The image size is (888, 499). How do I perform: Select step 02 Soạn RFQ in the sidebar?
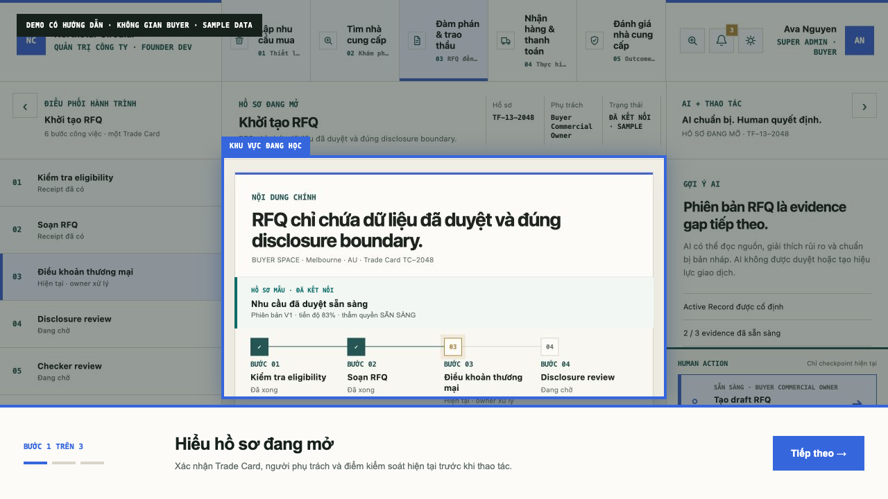click(111, 230)
